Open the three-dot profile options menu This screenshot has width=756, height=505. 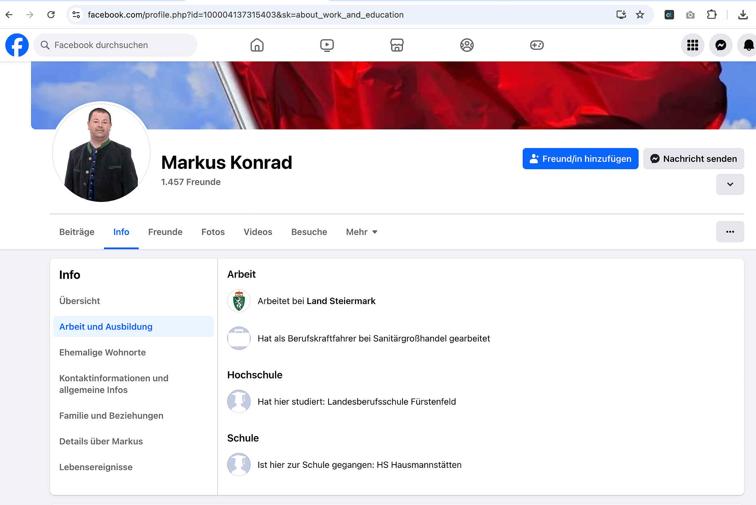point(730,232)
